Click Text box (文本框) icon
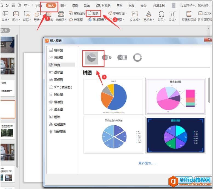The height and width of the screenshot is (189, 213). coord(135,14)
